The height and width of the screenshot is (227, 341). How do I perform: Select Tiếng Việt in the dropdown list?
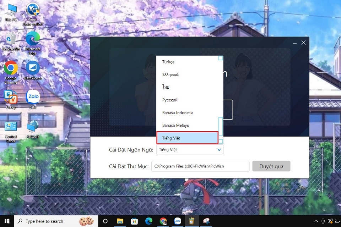click(187, 138)
